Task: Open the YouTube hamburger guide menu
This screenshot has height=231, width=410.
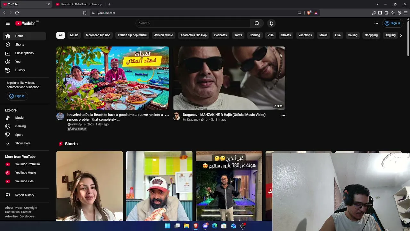Action: (x=8, y=23)
